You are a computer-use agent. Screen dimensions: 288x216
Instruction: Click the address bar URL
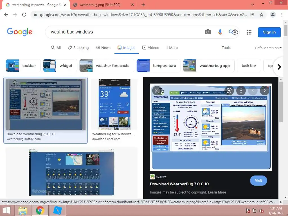[x=143, y=15]
